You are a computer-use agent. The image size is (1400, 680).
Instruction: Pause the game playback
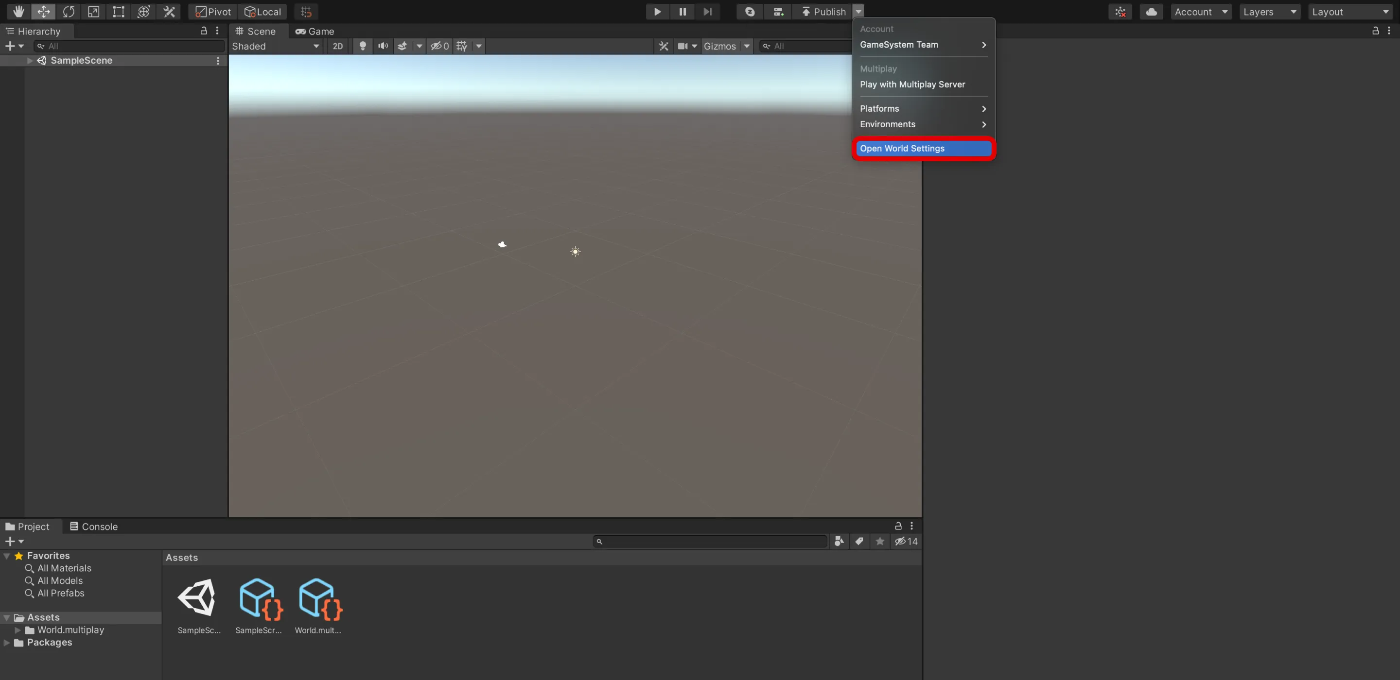tap(682, 11)
